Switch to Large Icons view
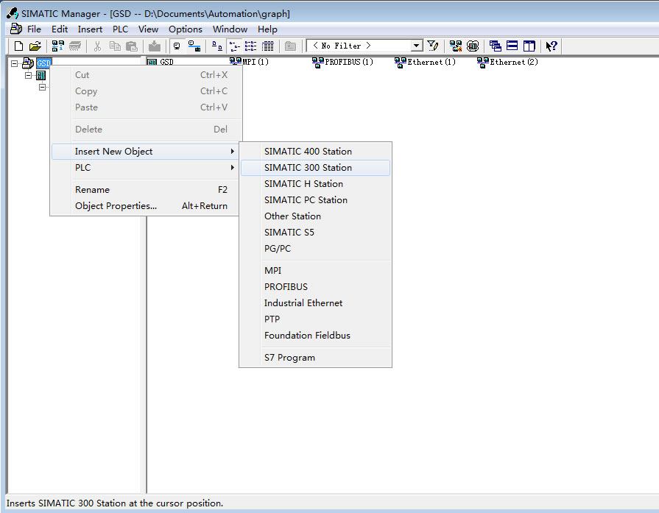The height and width of the screenshot is (513, 659). tap(217, 46)
